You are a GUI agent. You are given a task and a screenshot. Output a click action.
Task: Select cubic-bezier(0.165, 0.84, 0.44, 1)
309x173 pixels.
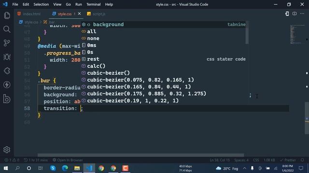164,86
